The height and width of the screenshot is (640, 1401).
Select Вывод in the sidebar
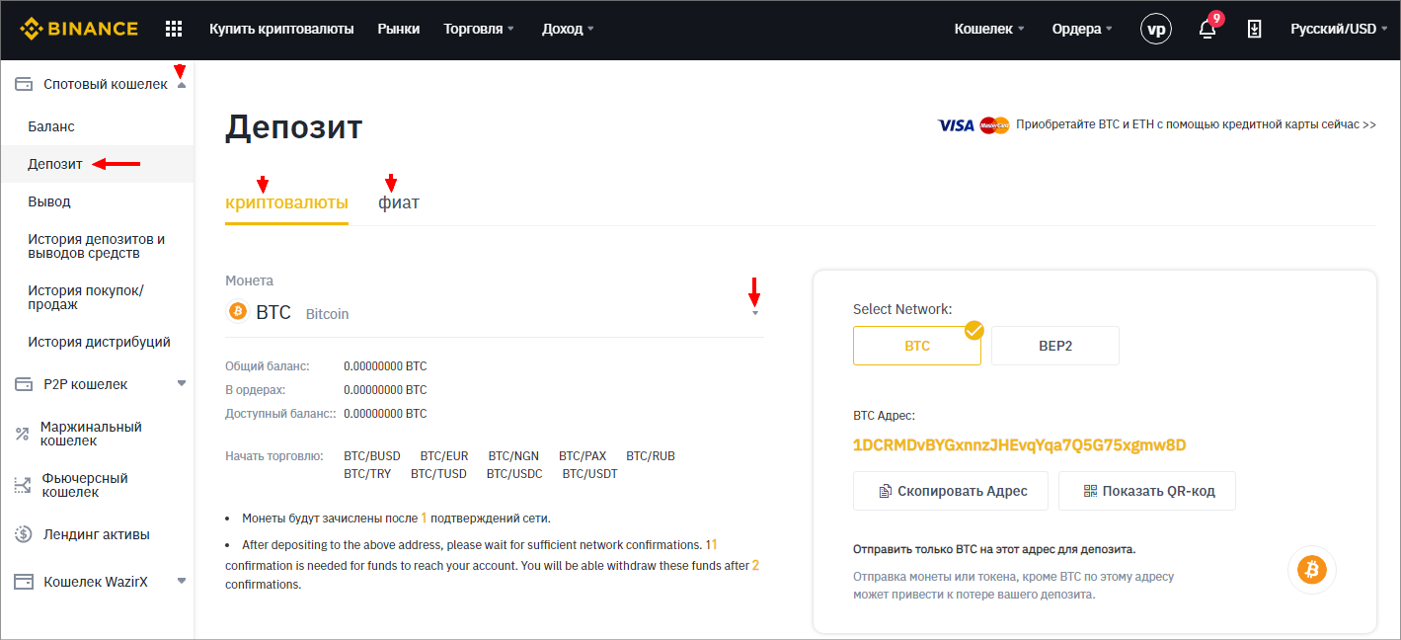pyautogui.click(x=49, y=201)
